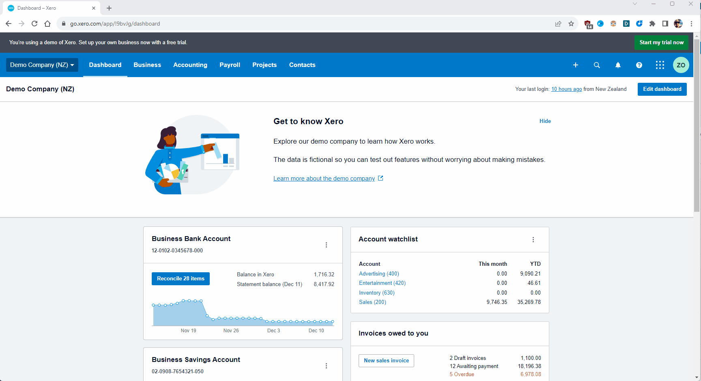The height and width of the screenshot is (381, 701).
Task: Open the Contacts menu
Action: pyautogui.click(x=302, y=65)
